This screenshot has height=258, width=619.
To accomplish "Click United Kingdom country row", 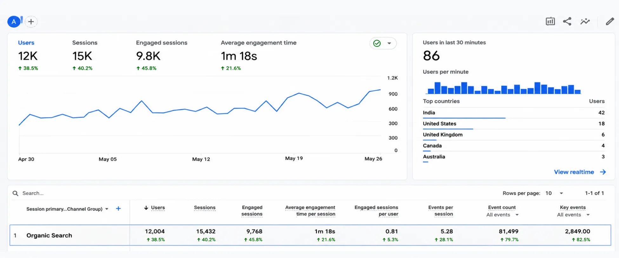I will (x=514, y=135).
